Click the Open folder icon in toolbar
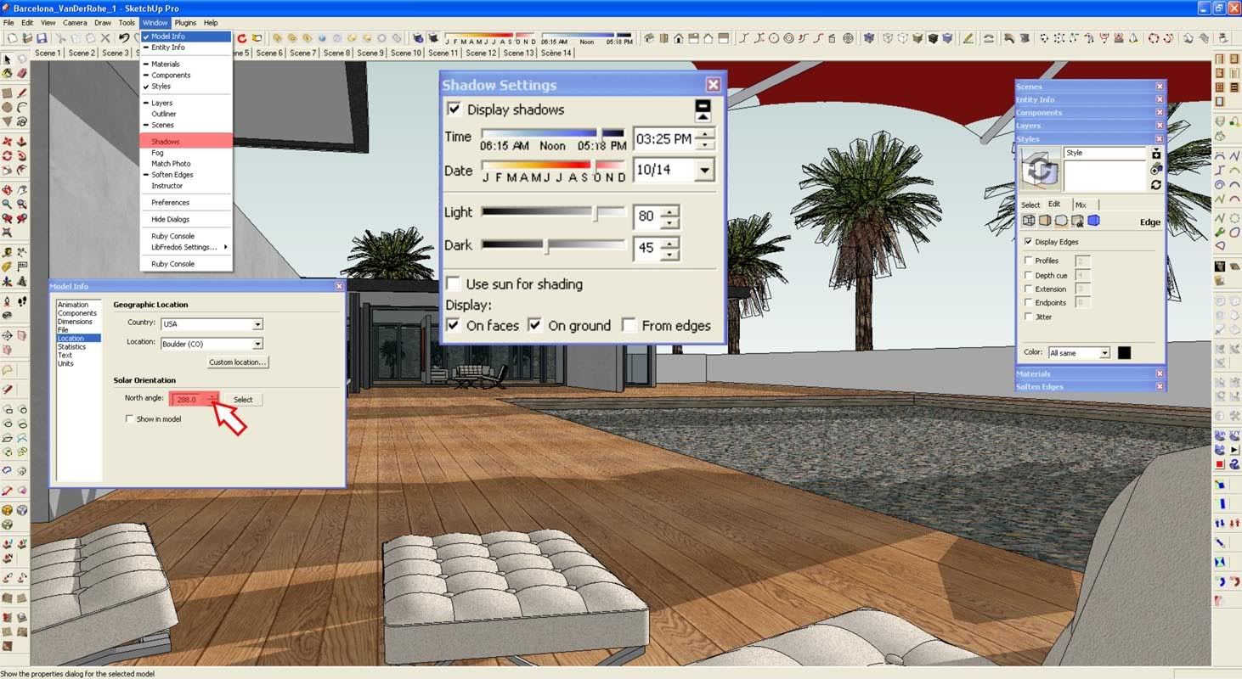 pos(27,38)
